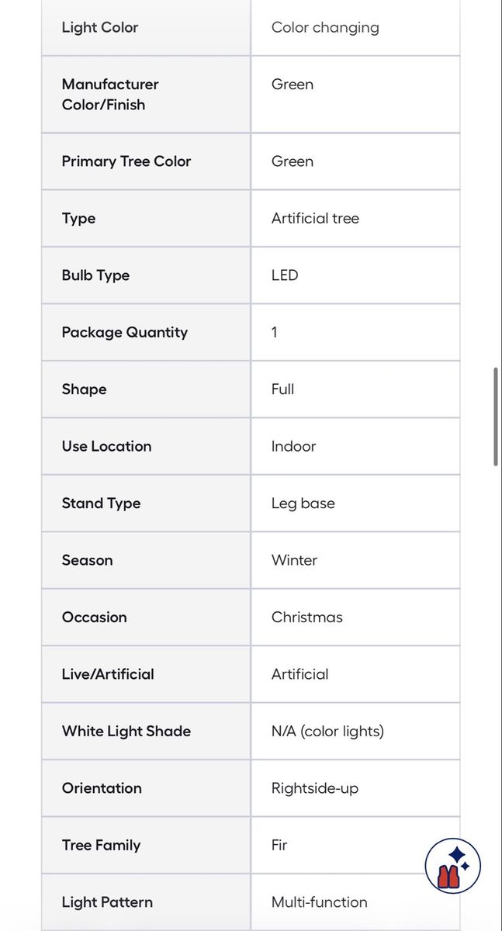The width and height of the screenshot is (502, 931).
Task: Click the Tree Family label
Action: point(101,845)
